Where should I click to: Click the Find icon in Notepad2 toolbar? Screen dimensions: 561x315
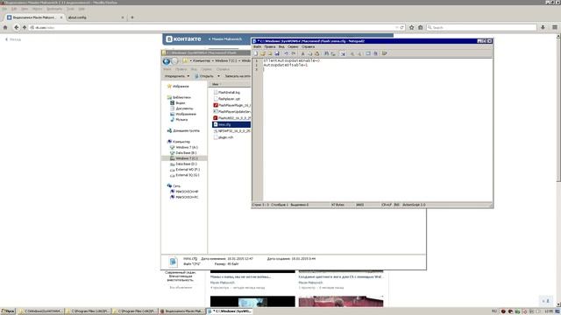[x=326, y=53]
